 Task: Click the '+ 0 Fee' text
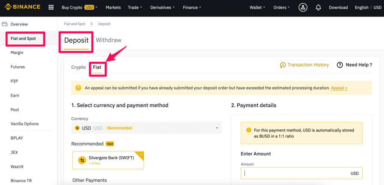point(94,163)
